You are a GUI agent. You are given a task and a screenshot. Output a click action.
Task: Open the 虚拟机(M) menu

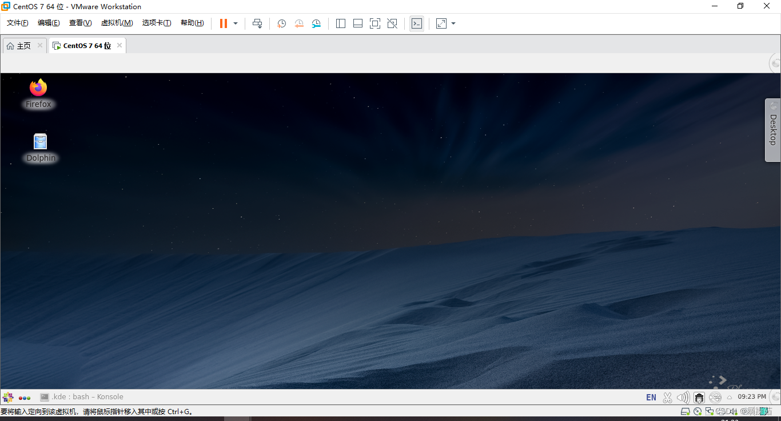(x=117, y=23)
